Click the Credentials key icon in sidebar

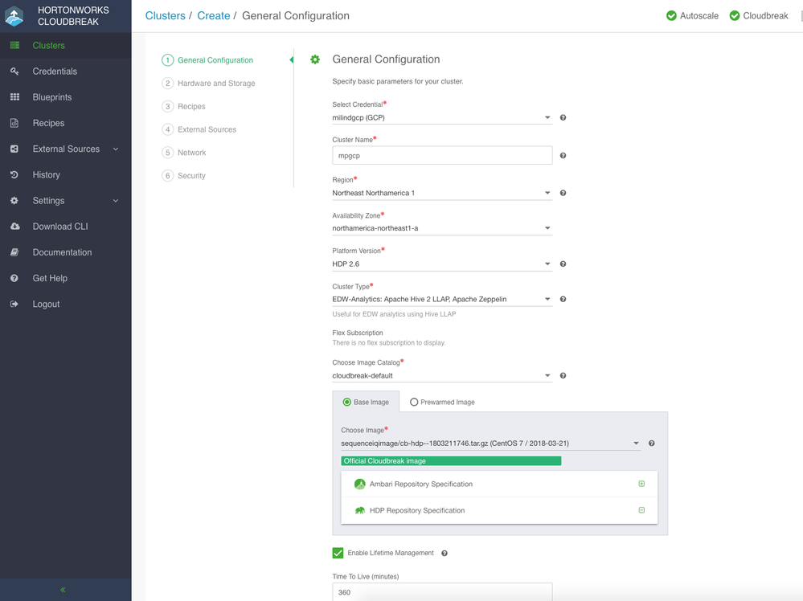tap(14, 72)
